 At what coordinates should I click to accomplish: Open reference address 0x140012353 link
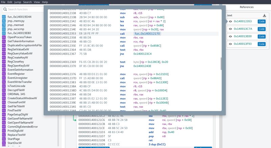click(243, 21)
